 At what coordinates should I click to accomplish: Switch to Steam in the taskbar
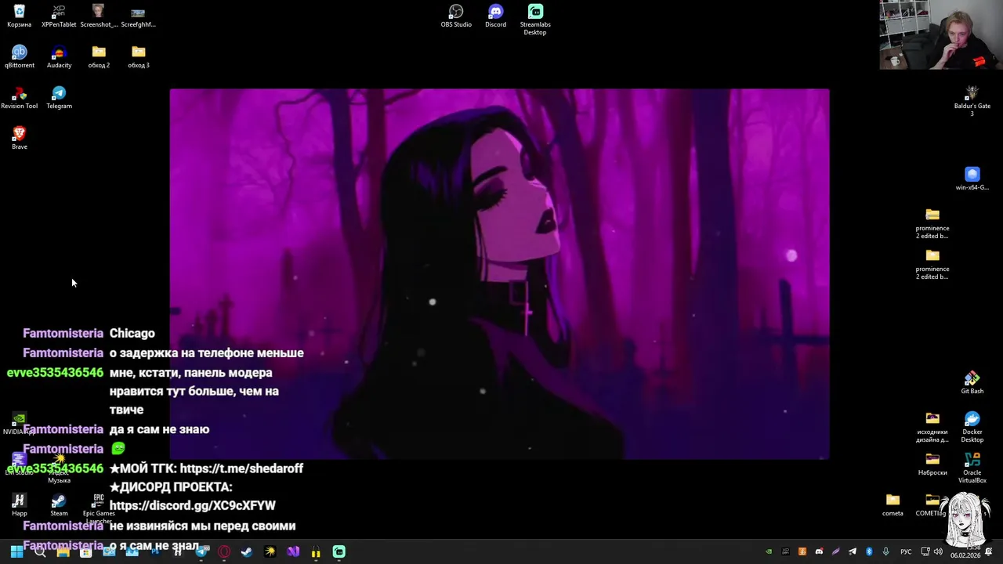point(247,551)
